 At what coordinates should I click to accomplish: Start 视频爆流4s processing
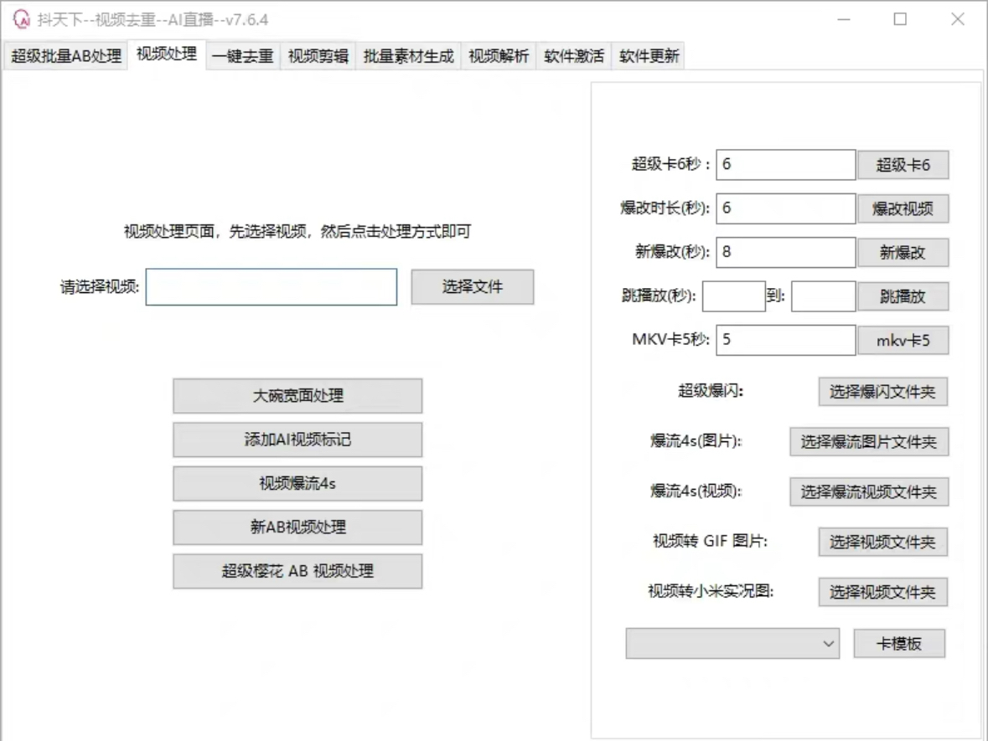click(x=297, y=483)
